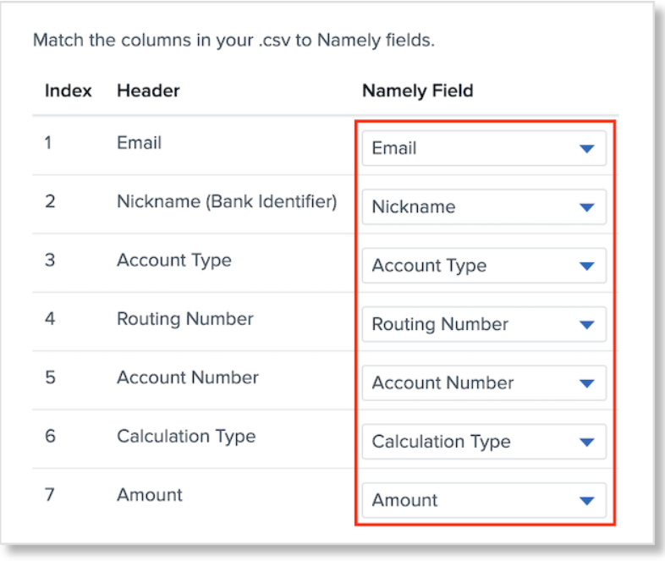Click index number 4 in the table
The width and height of the screenshot is (665, 561).
click(x=50, y=319)
